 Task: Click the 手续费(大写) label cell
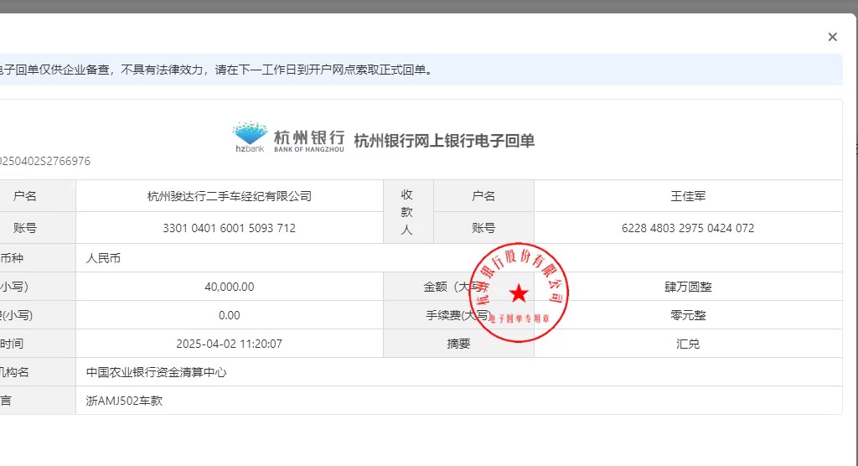pyautogui.click(x=458, y=315)
